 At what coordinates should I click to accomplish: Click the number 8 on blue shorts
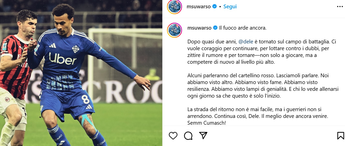pyautogui.click(x=85, y=99)
